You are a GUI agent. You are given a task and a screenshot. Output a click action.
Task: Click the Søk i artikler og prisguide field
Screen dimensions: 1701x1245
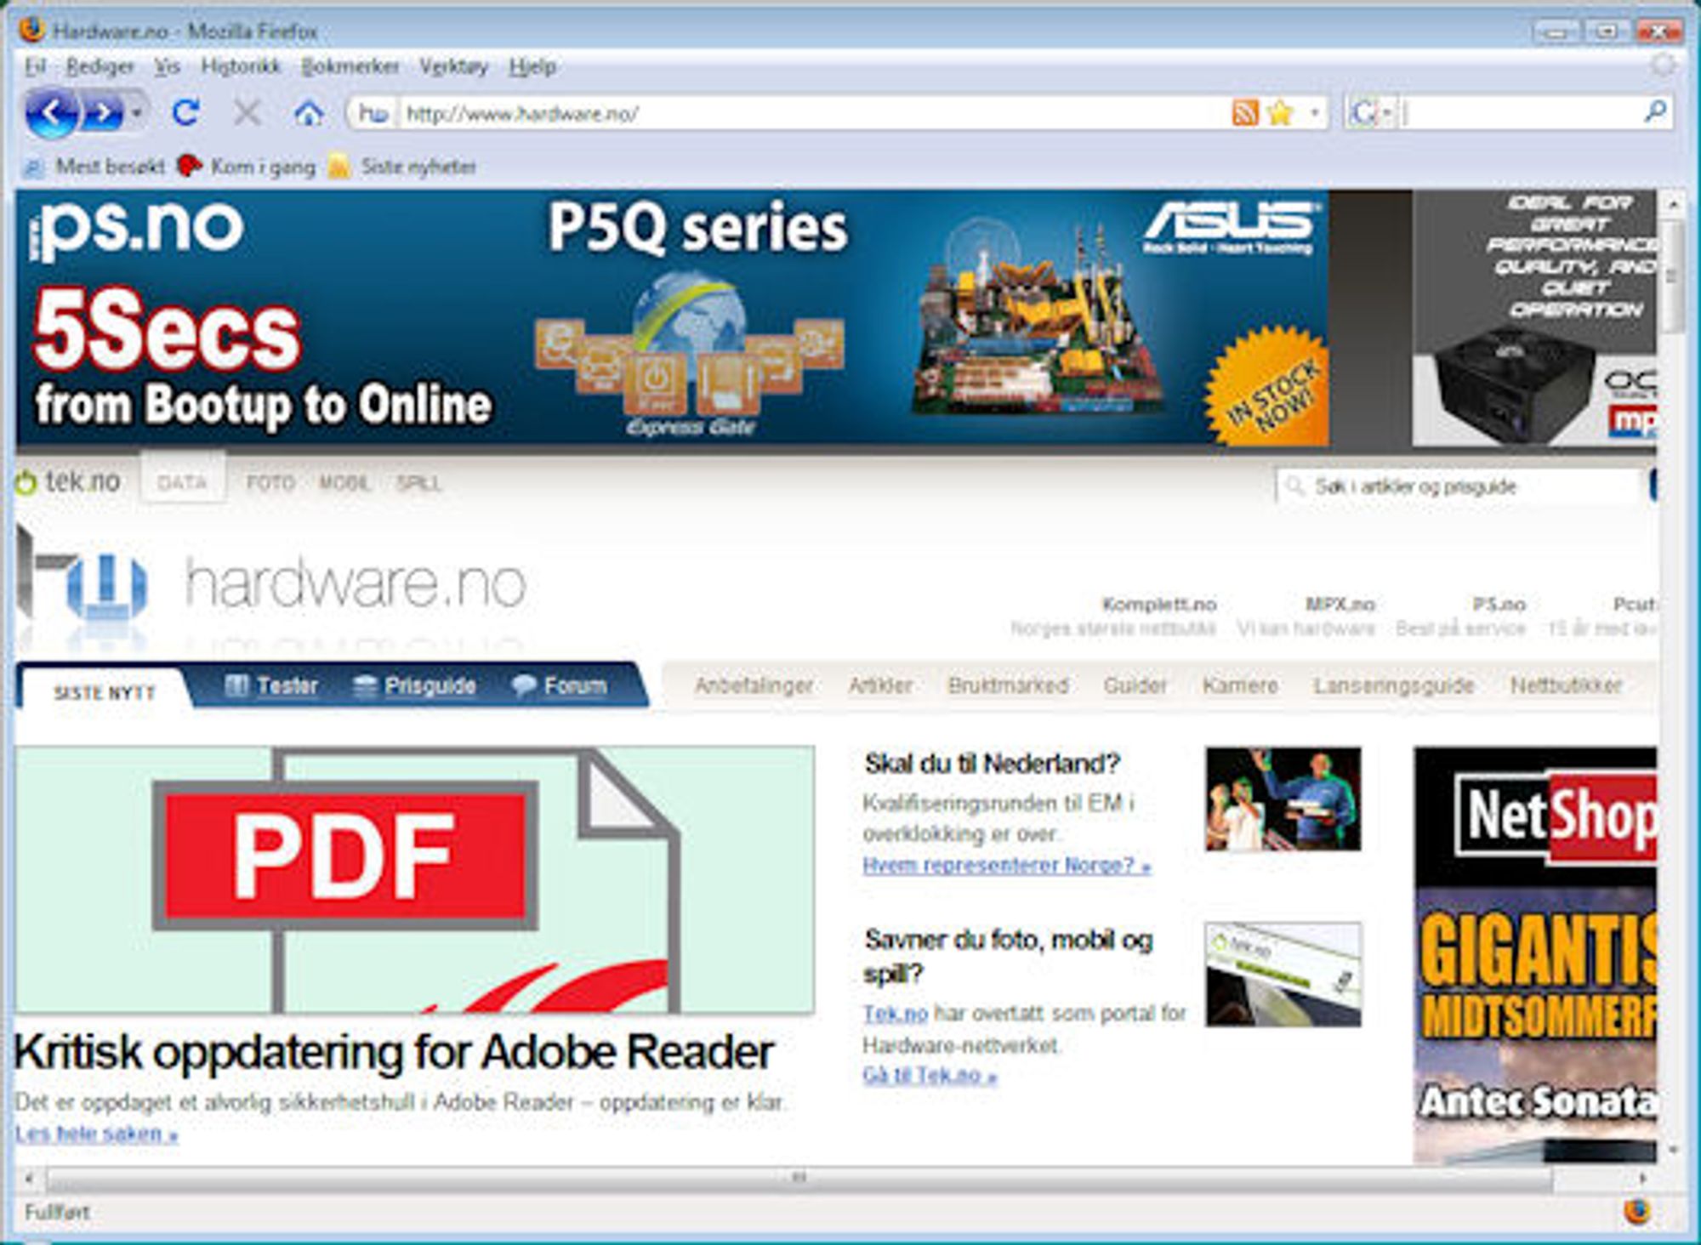click(x=1459, y=486)
